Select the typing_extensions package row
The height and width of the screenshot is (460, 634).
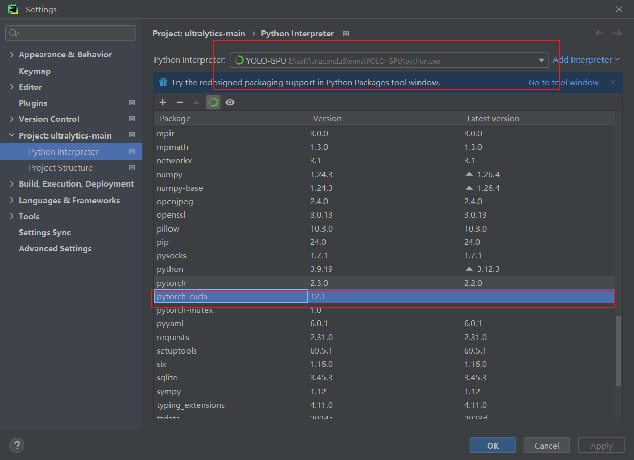385,405
